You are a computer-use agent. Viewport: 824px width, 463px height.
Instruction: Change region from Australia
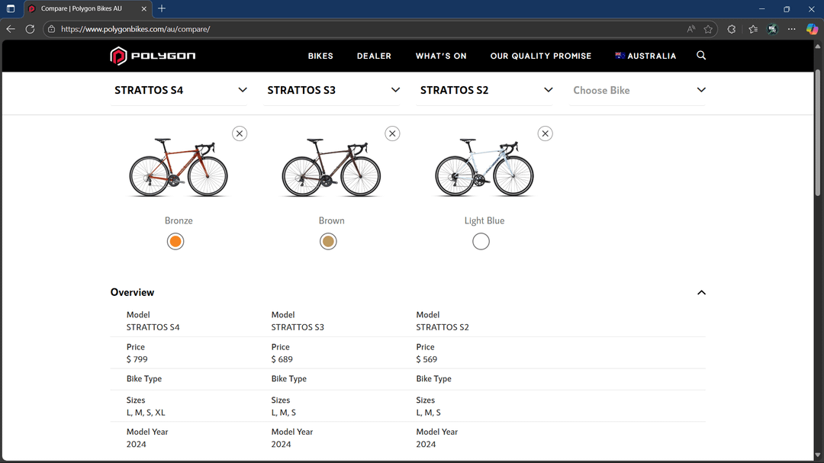point(646,56)
